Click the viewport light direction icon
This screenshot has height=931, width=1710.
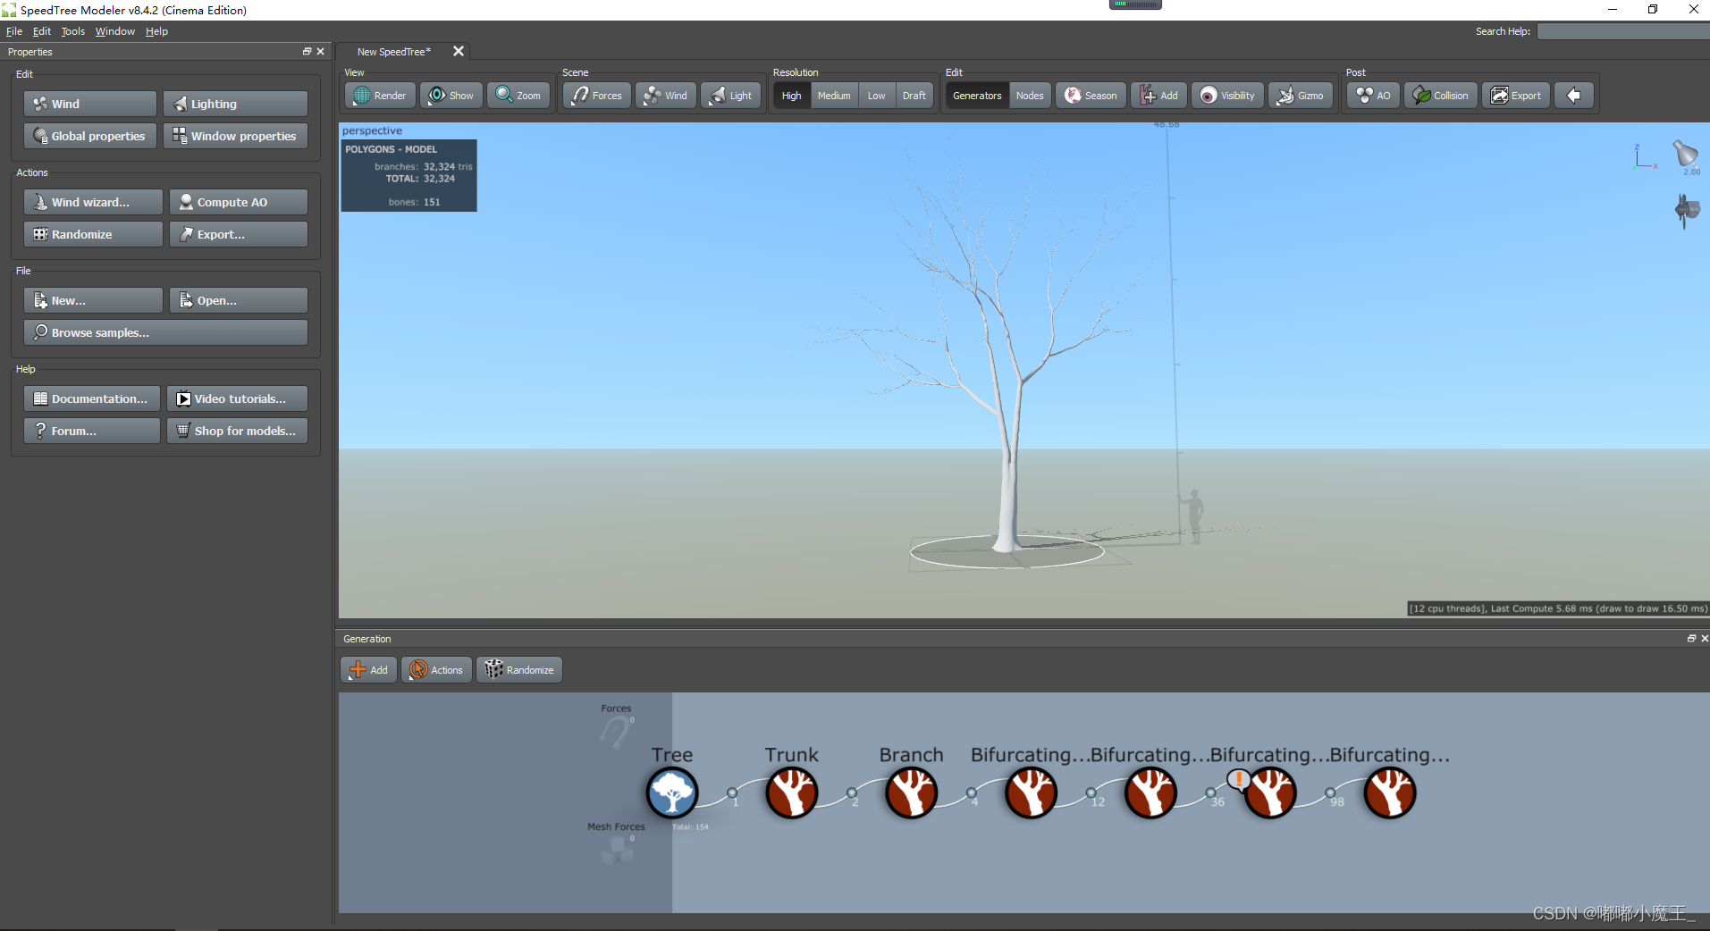pyautogui.click(x=1686, y=153)
